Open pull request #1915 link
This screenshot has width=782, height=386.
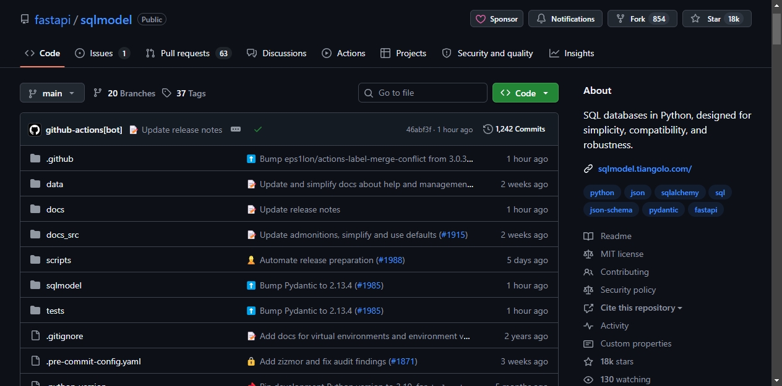click(x=453, y=235)
